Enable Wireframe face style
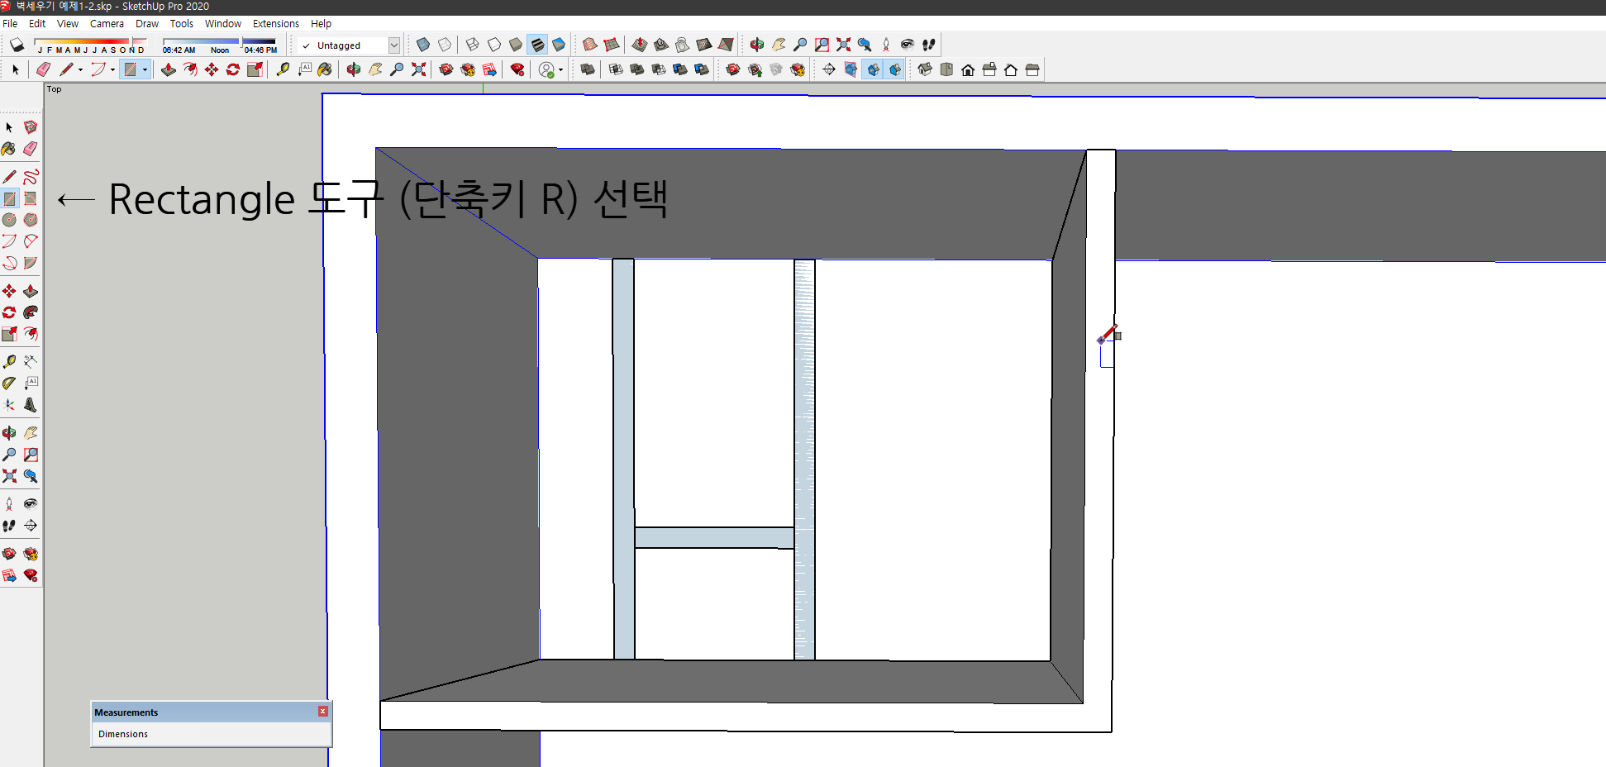 click(x=473, y=45)
